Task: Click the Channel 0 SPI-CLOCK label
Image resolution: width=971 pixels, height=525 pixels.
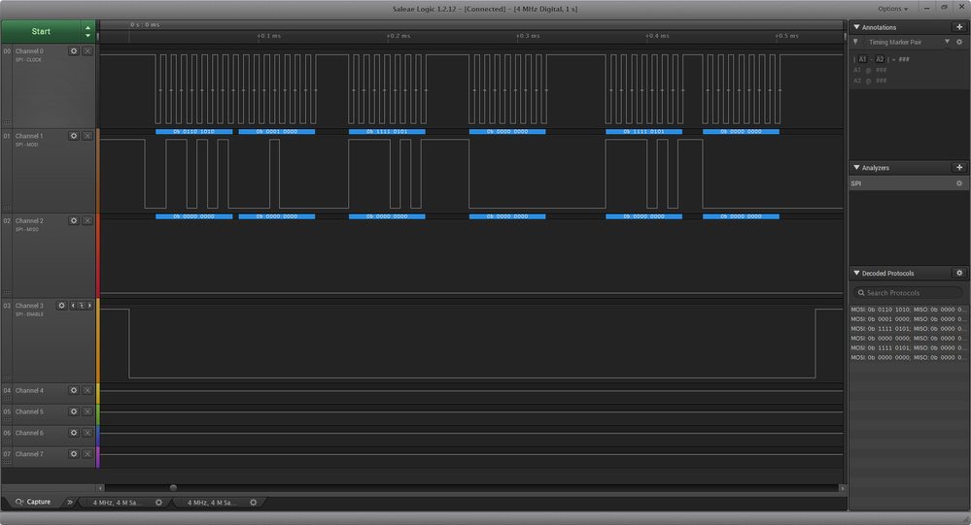Action: [x=28, y=60]
